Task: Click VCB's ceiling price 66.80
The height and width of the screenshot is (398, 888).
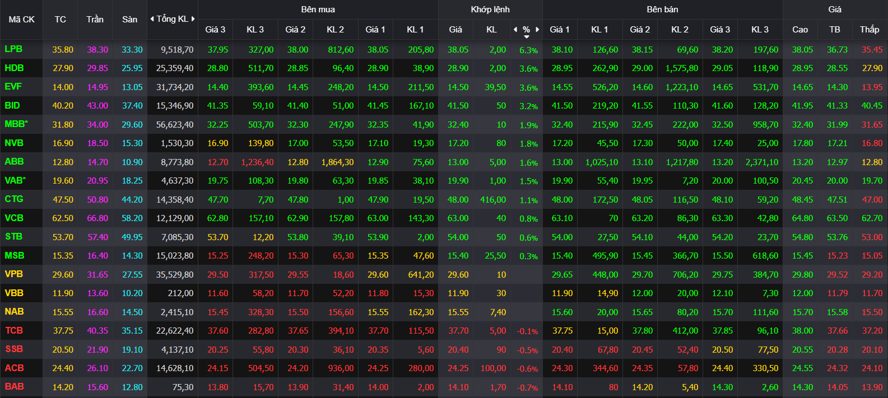Action: [x=97, y=218]
